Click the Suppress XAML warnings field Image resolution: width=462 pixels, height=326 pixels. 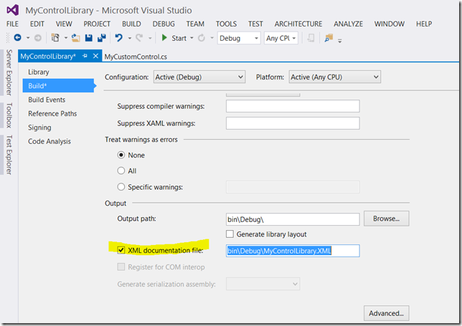tap(293, 123)
